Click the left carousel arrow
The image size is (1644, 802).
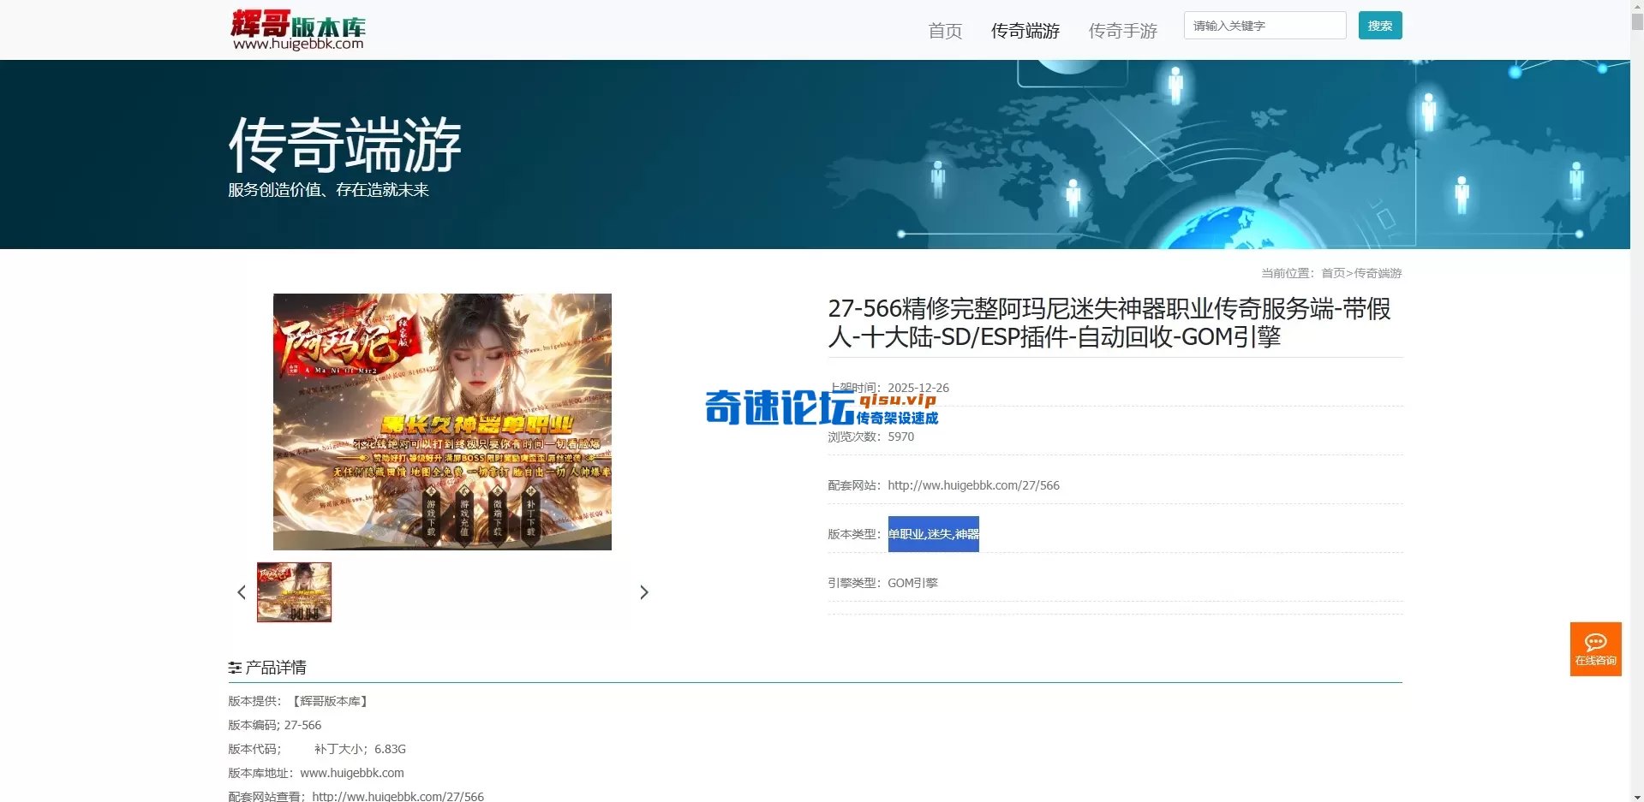(241, 591)
